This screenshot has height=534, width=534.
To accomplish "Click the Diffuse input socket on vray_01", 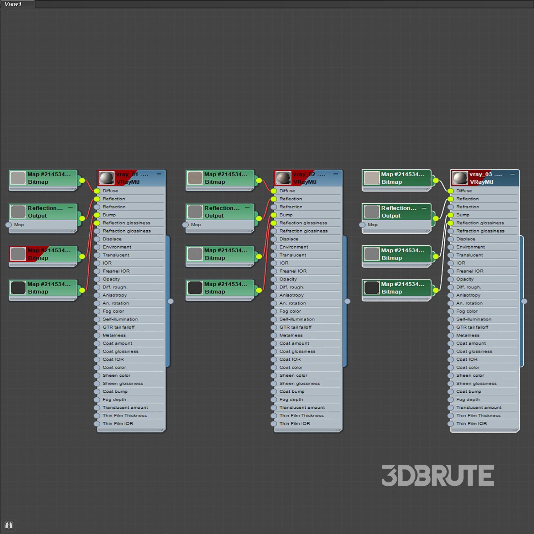I will 97,191.
